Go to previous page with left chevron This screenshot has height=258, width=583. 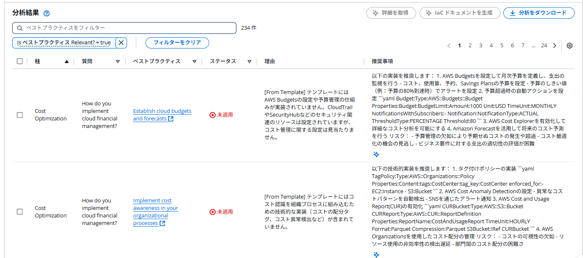[x=449, y=46]
